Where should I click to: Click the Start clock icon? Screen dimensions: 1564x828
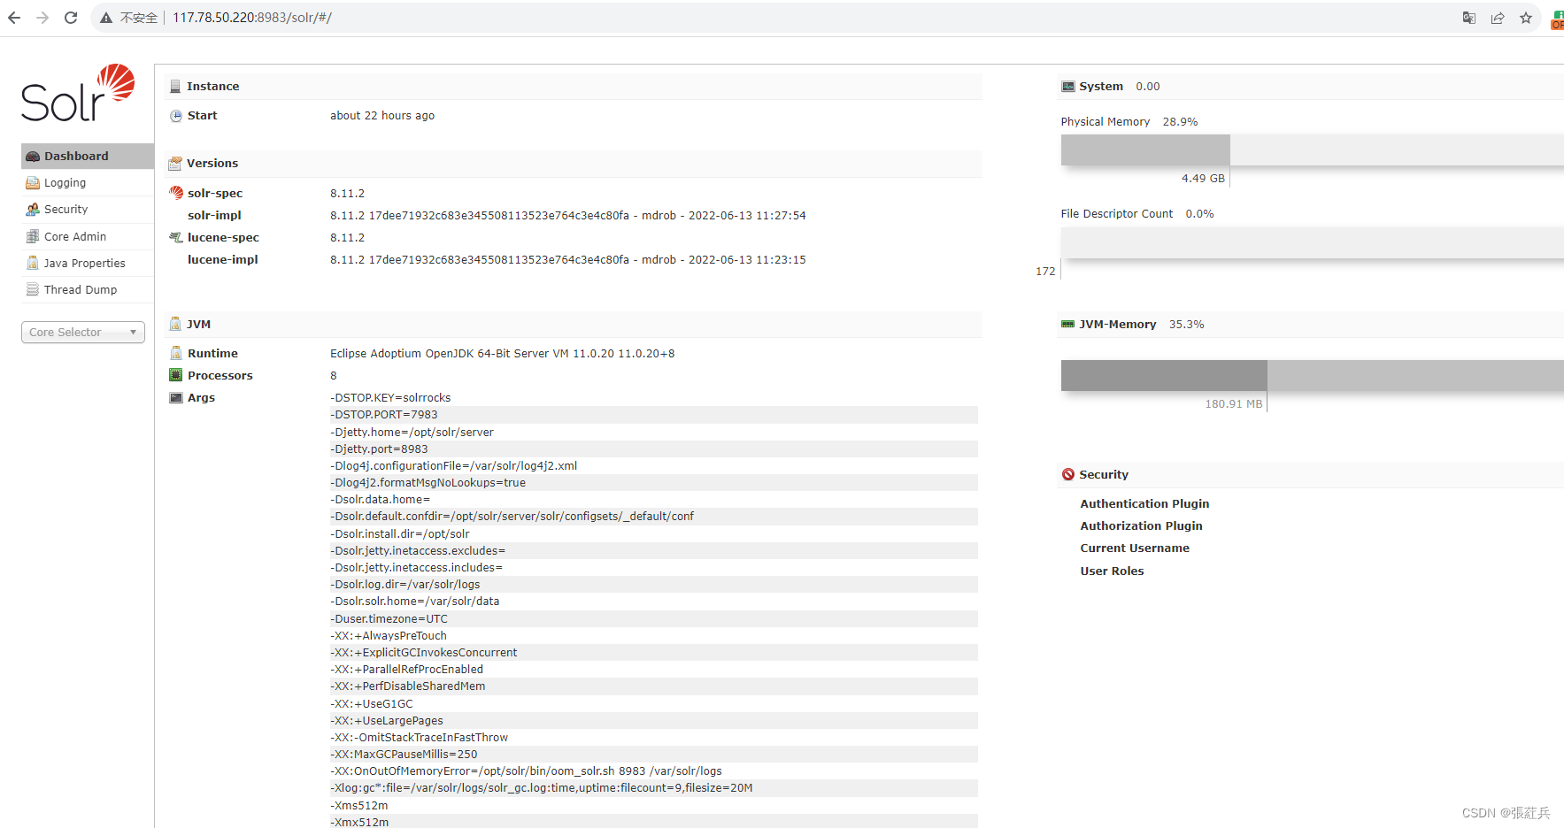coord(176,116)
